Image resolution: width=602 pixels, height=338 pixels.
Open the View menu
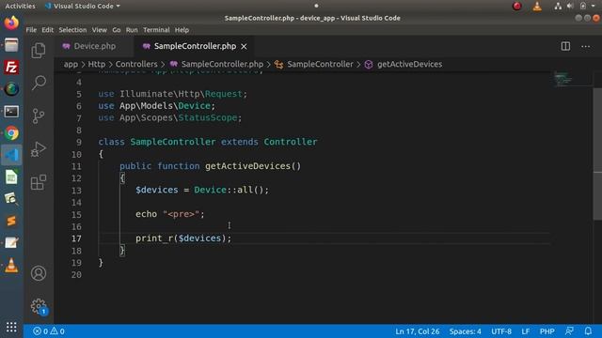pyautogui.click(x=99, y=30)
